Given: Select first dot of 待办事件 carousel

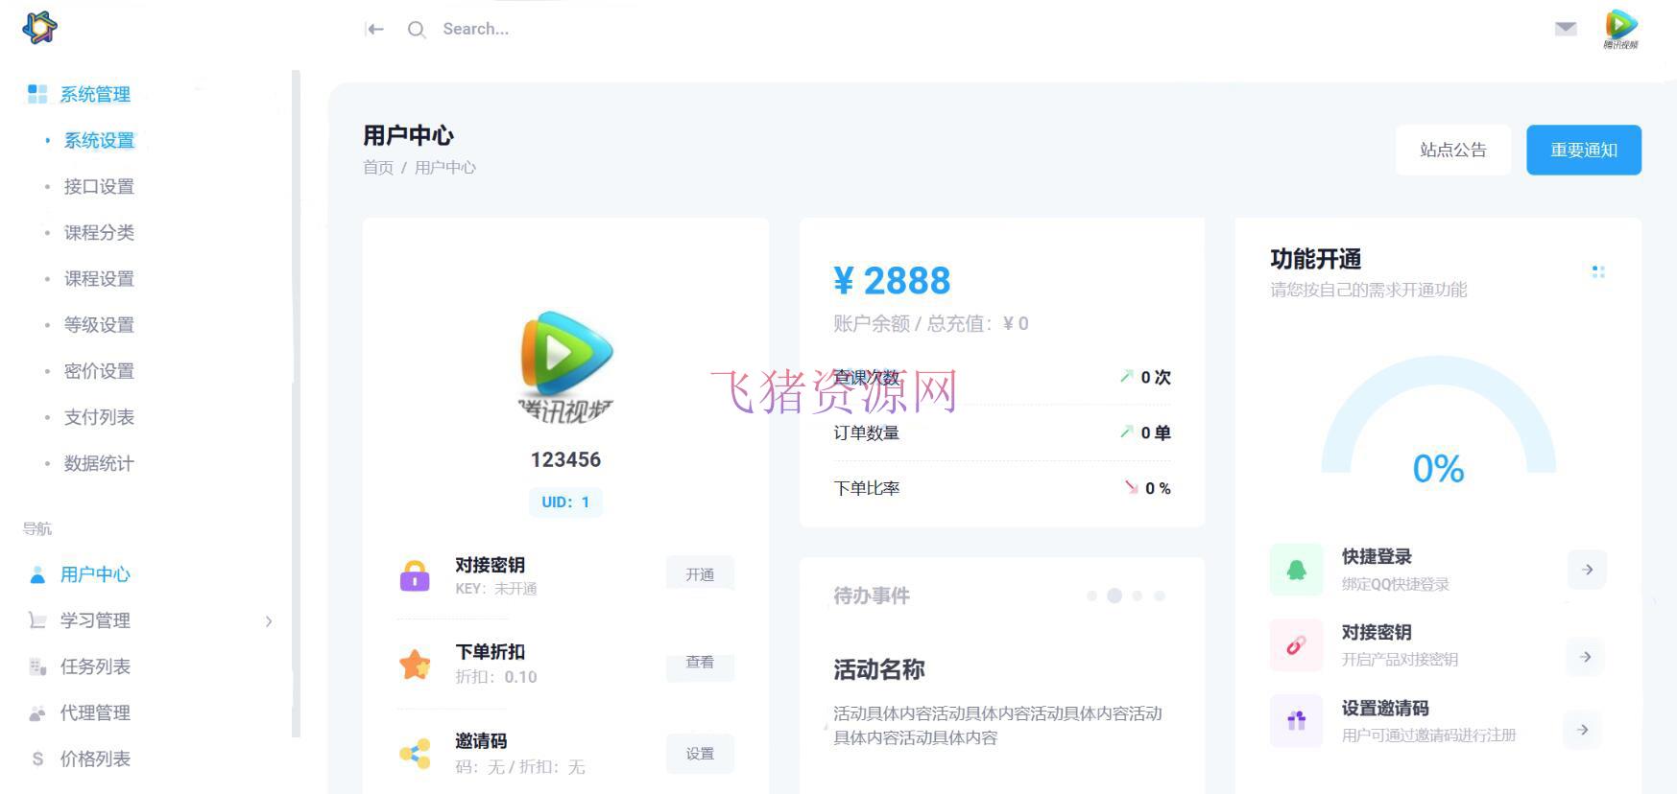Looking at the screenshot, I should click(1091, 595).
